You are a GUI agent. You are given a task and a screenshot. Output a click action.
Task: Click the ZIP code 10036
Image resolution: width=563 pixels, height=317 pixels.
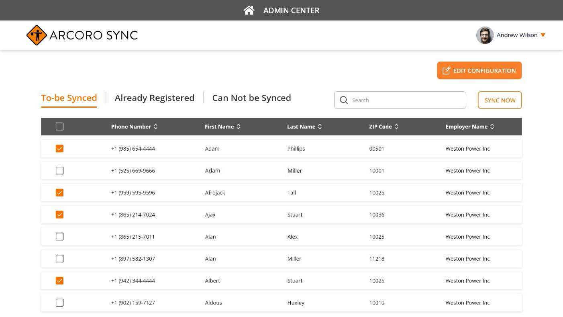pos(377,215)
